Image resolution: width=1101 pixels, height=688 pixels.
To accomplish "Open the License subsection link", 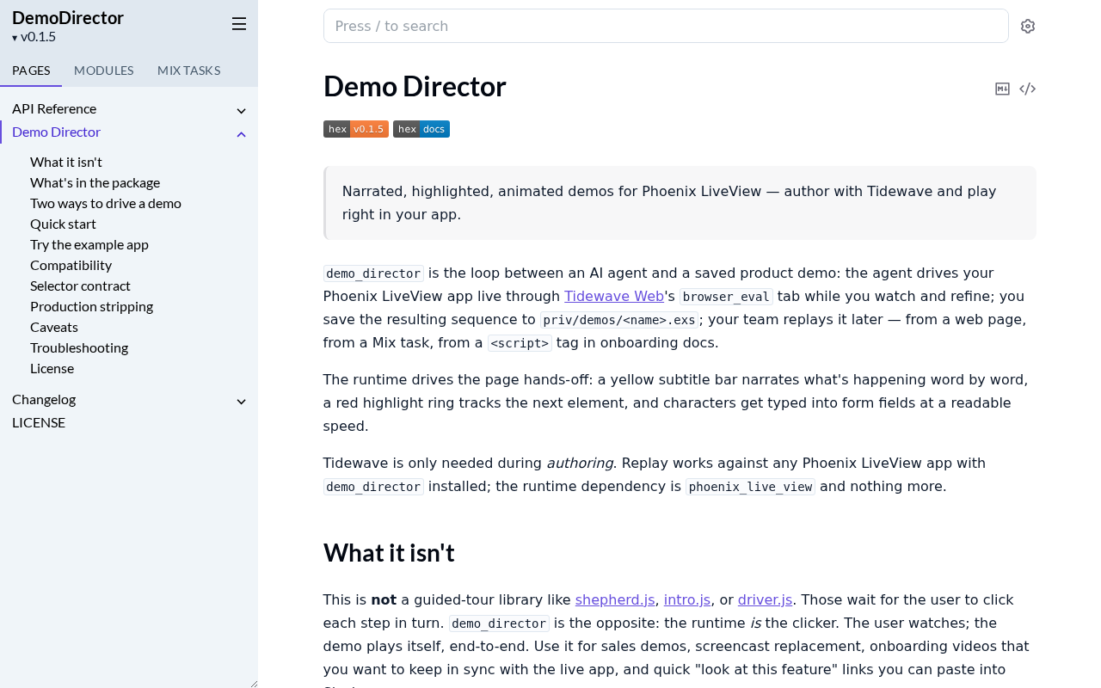I will [52, 368].
